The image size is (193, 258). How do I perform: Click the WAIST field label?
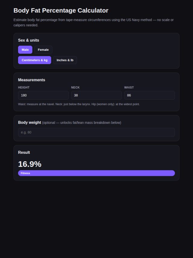tap(129, 87)
